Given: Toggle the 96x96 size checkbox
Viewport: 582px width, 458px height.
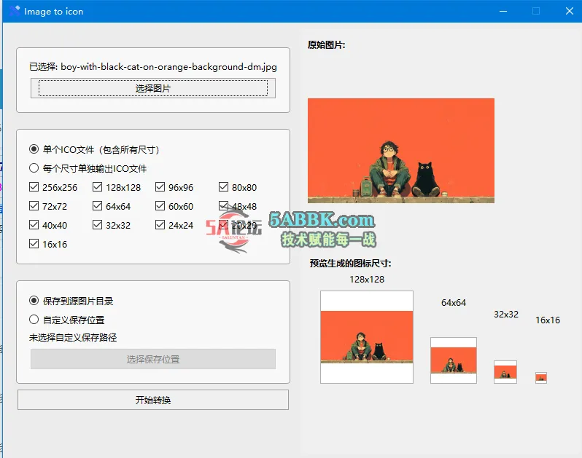Looking at the screenshot, I should 160,186.
